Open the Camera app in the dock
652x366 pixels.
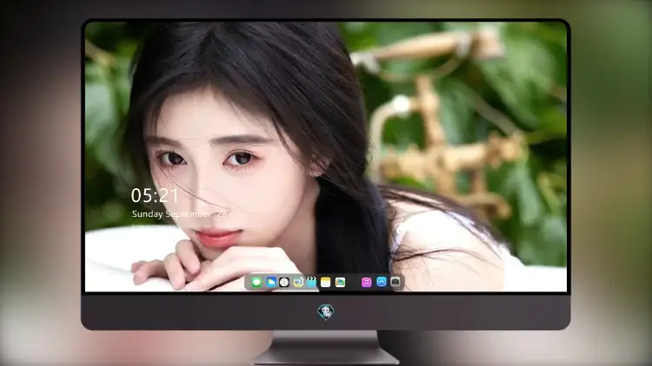(x=396, y=282)
